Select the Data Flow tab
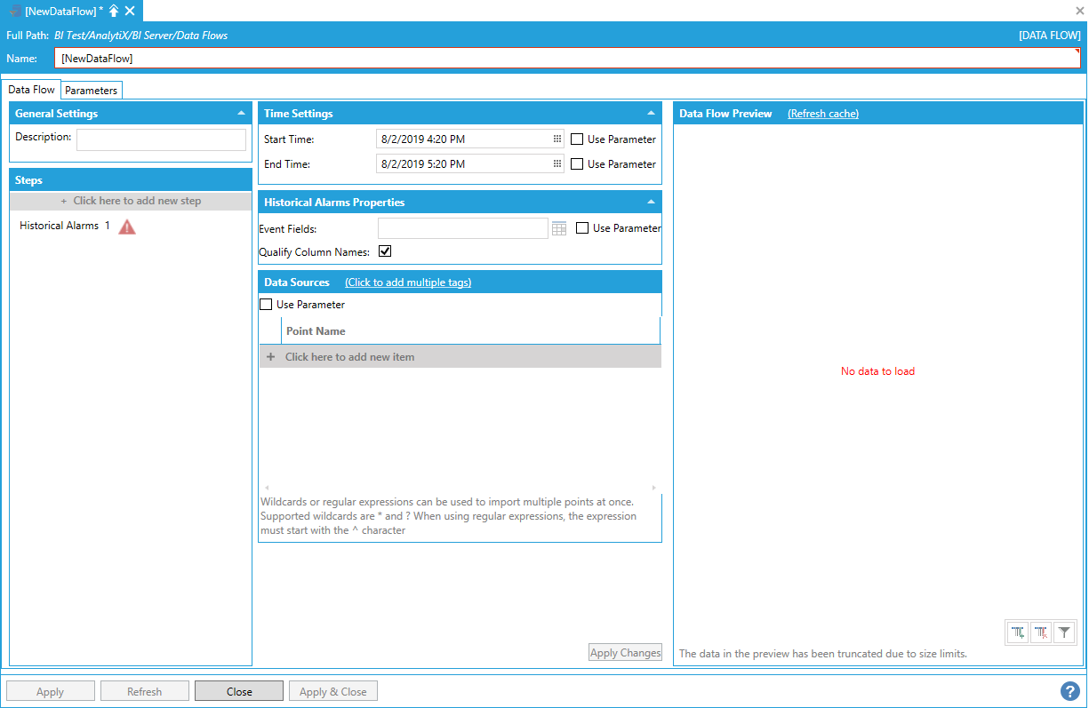 pos(32,90)
